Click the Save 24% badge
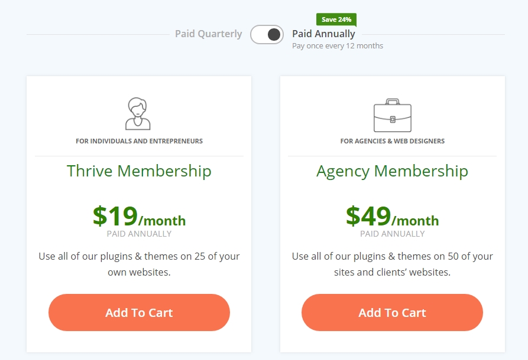Viewport: 528px width, 360px height. pos(336,19)
